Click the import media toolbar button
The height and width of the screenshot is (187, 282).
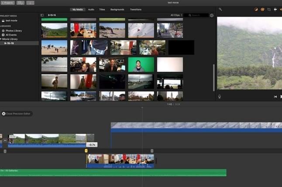coord(21,3)
